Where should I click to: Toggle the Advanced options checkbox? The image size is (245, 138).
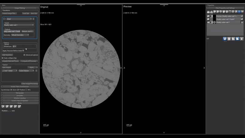[x=24, y=55]
